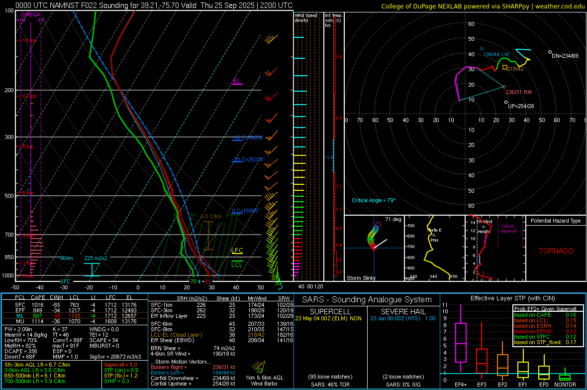
Task: Click the red 'Bunkers Right =' row
Action: pyautogui.click(x=193, y=368)
